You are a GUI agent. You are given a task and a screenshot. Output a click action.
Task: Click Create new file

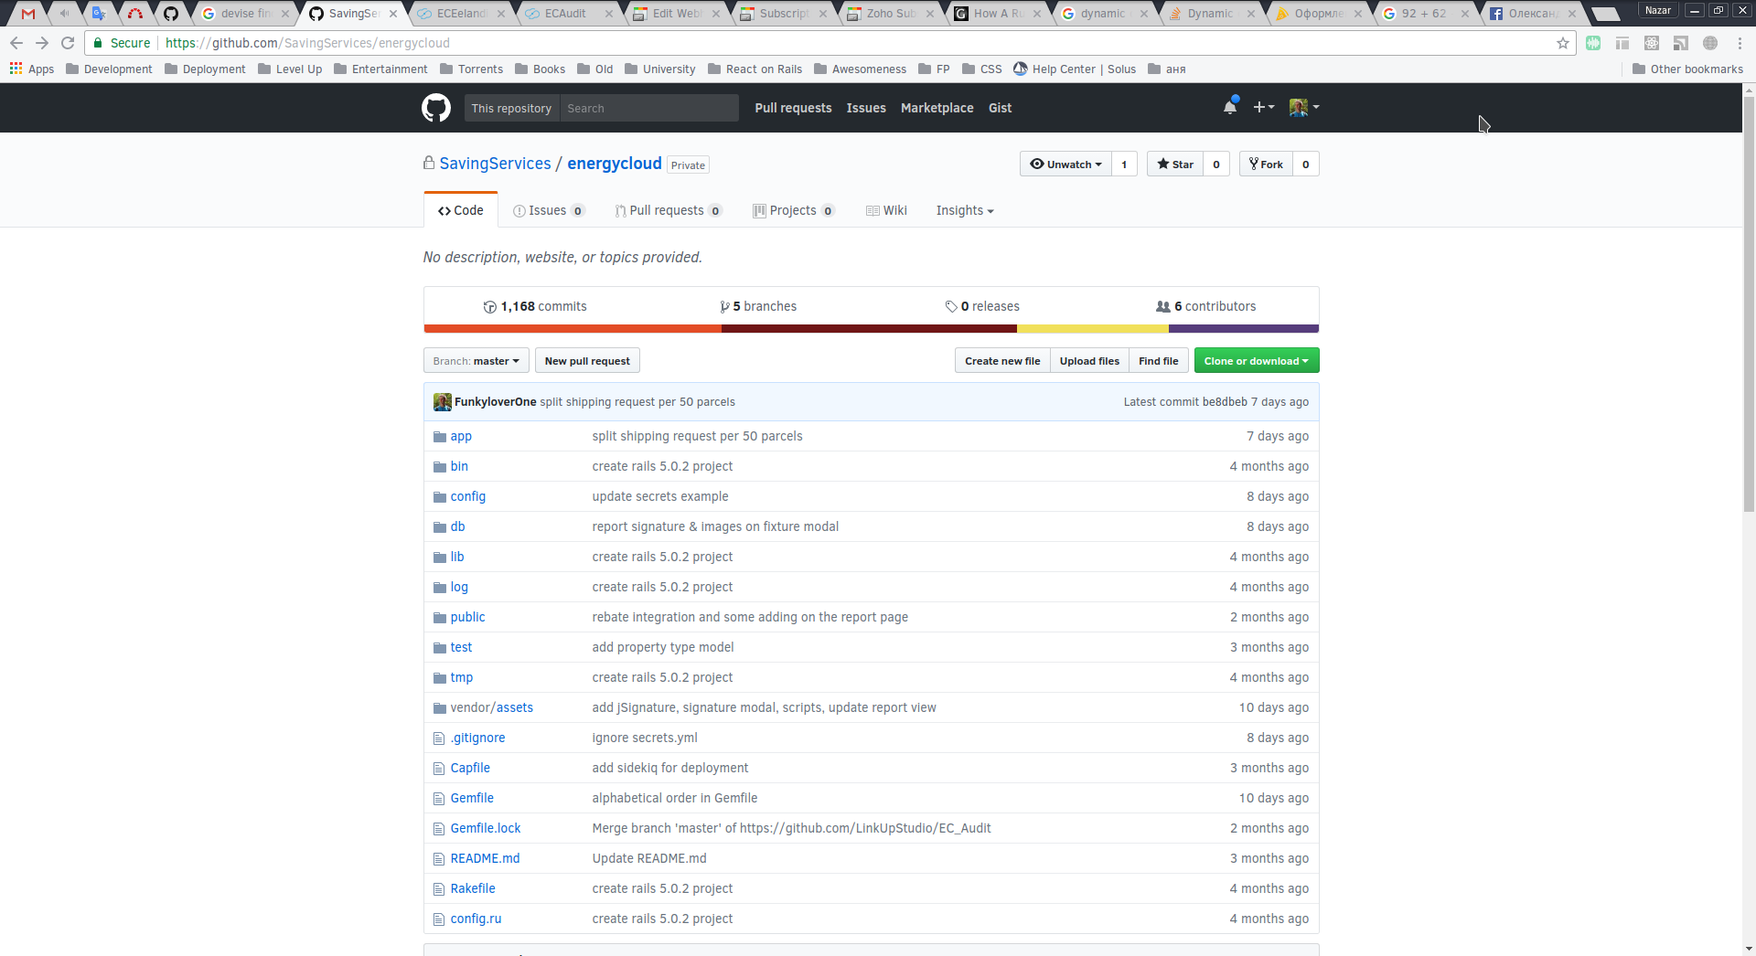[1002, 361]
